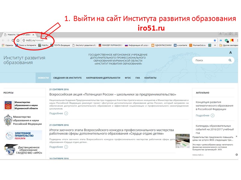Open the НОВОСТИ menu item

point(43,78)
